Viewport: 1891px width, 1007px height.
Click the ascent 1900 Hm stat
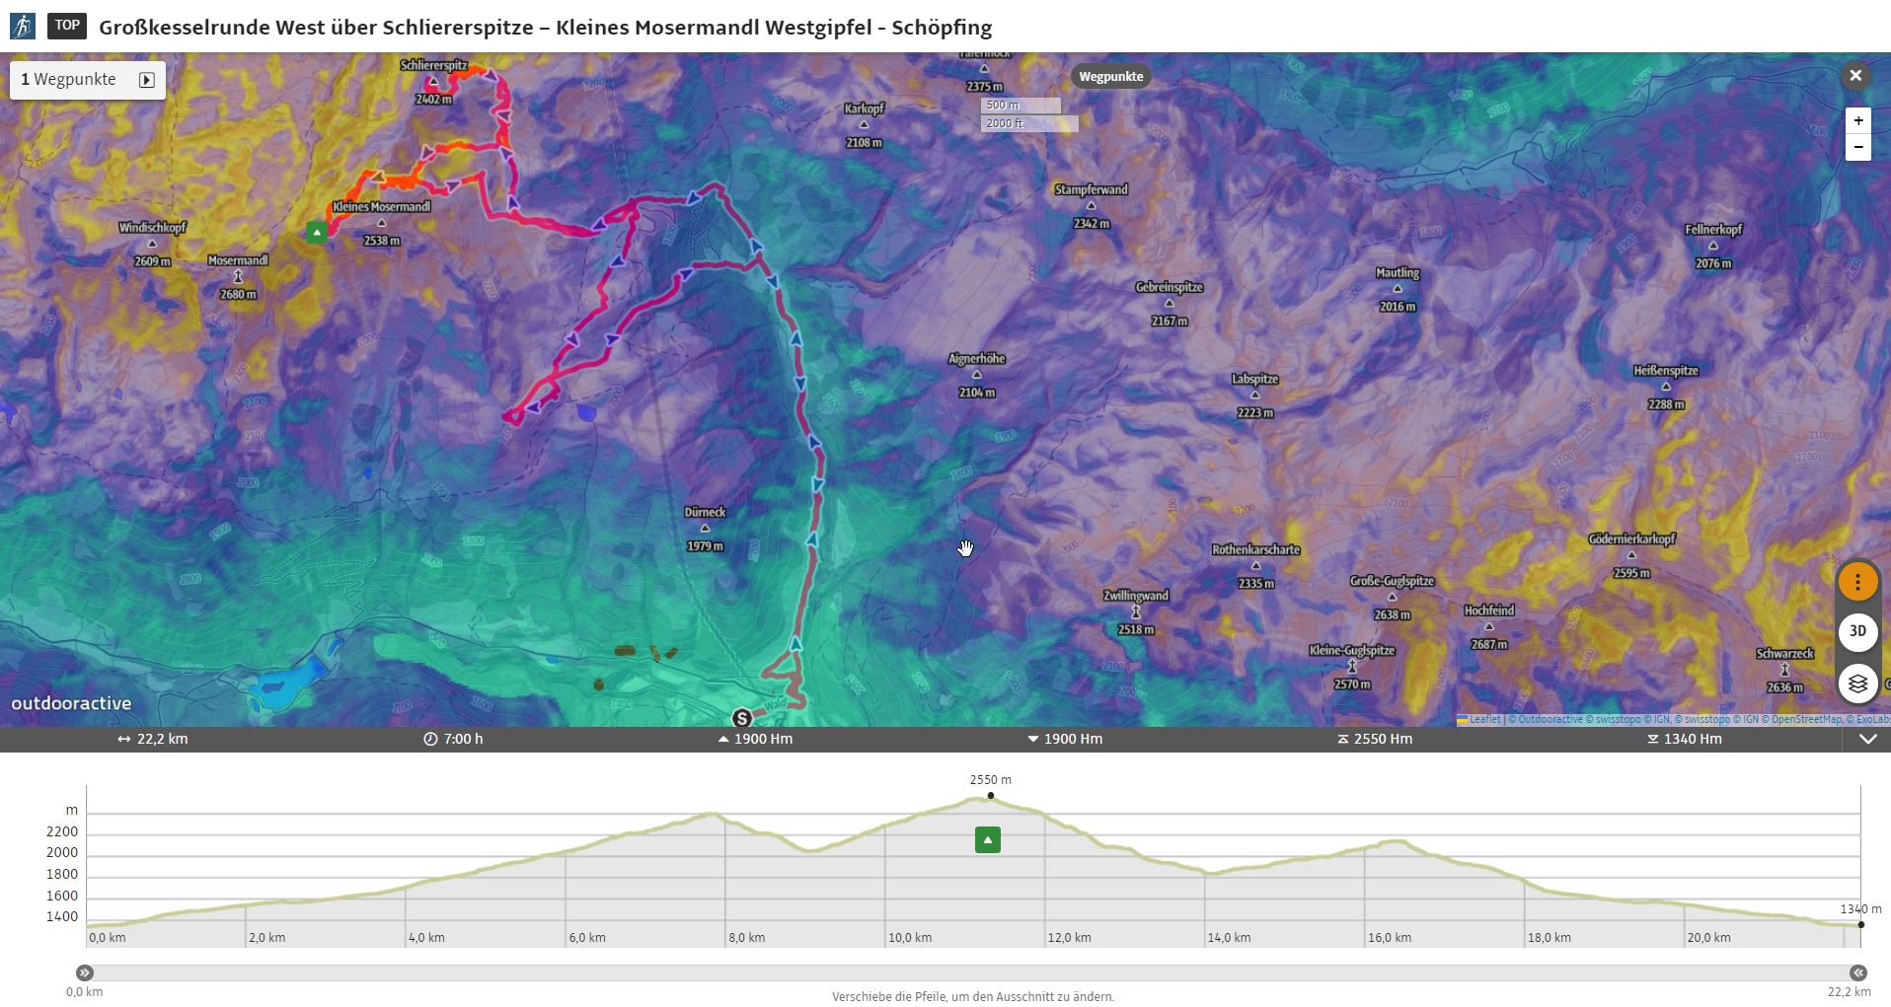click(755, 739)
